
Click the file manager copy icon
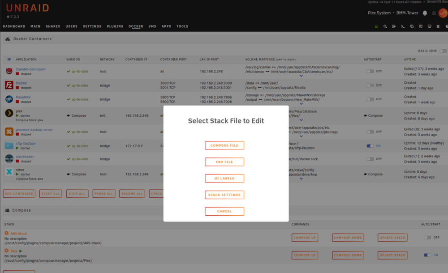pyautogui.click(x=412, y=26)
